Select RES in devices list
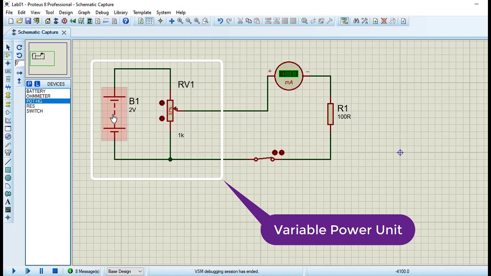This screenshot has height=276, width=491. click(48, 106)
